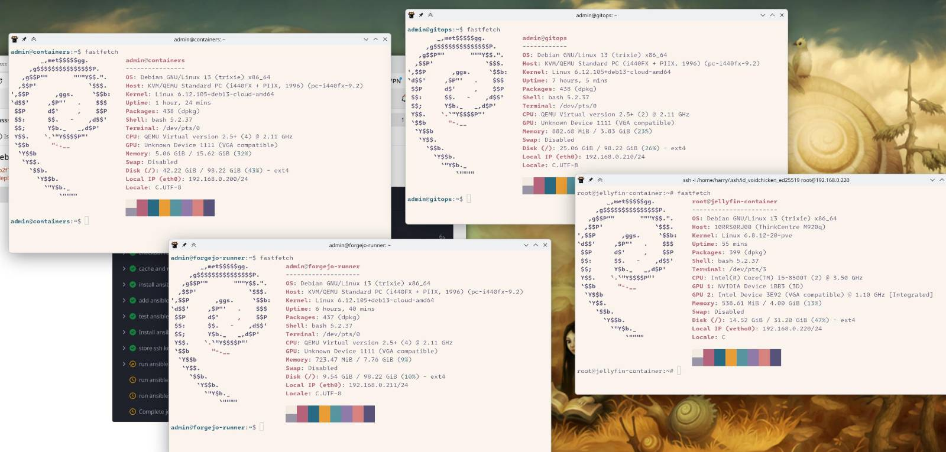
Task: Click the "NVIDIA Device 1BB3 (3D)" GPU line
Action: (747, 286)
